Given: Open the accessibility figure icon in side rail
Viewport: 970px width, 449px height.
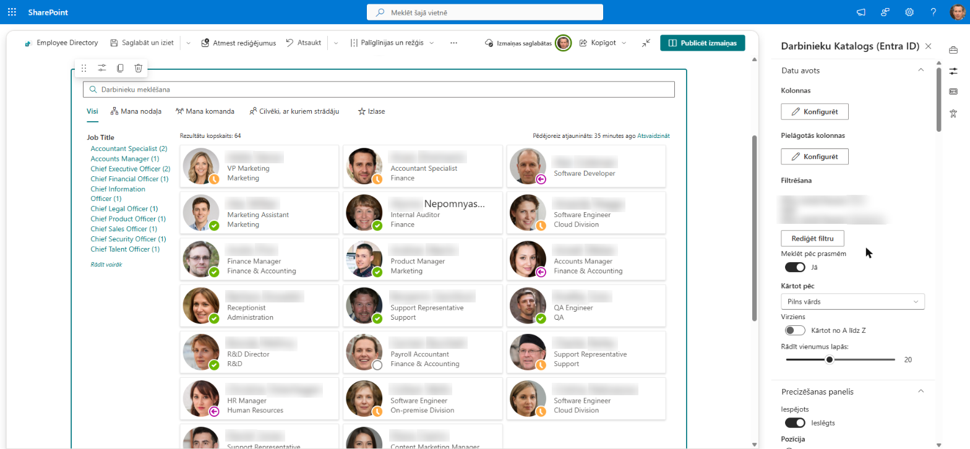Looking at the screenshot, I should coord(953,113).
